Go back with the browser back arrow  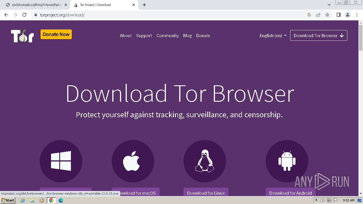tap(6, 15)
